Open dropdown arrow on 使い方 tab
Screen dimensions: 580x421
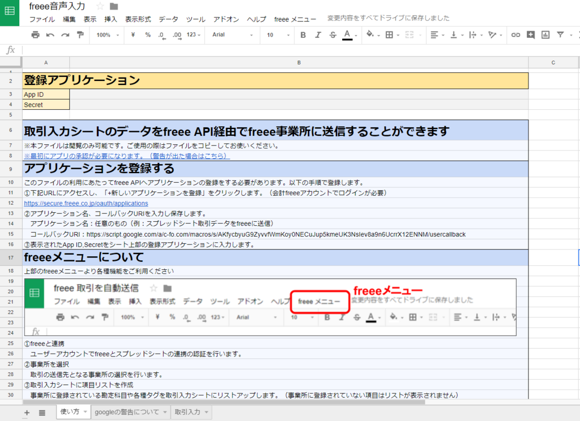(85, 411)
